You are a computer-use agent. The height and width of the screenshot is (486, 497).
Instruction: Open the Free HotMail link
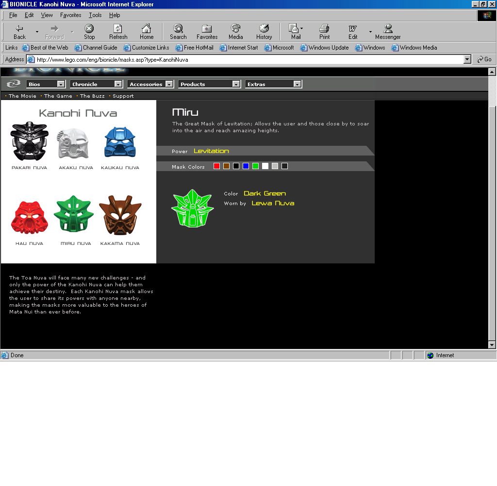195,48
